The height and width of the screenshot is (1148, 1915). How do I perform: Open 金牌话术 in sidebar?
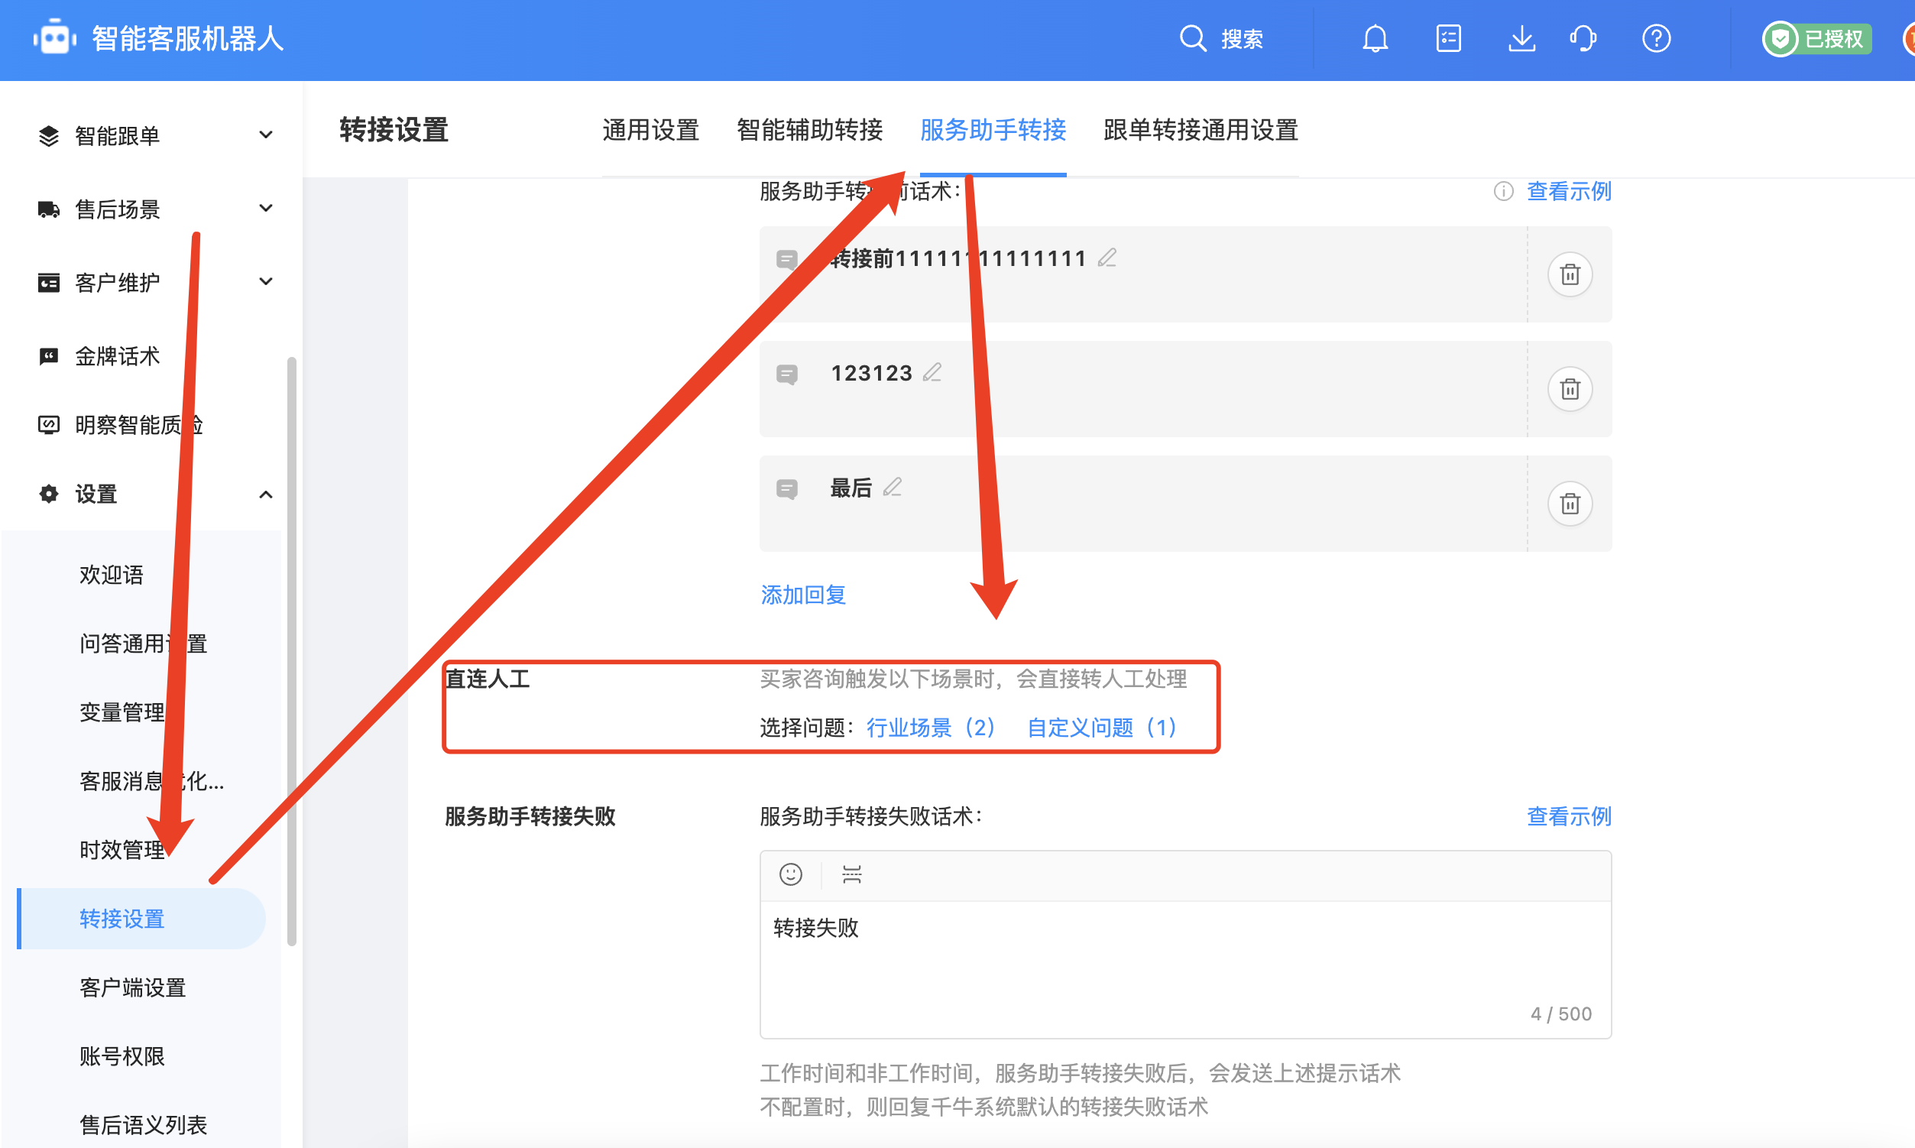118,356
